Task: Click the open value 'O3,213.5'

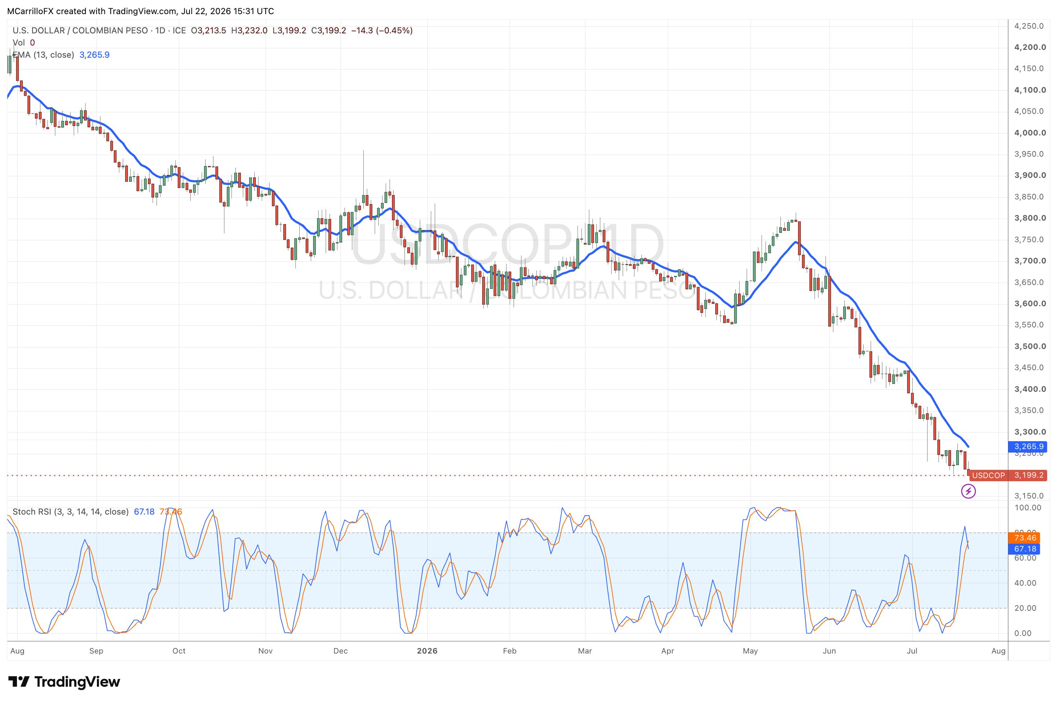Action: (208, 31)
